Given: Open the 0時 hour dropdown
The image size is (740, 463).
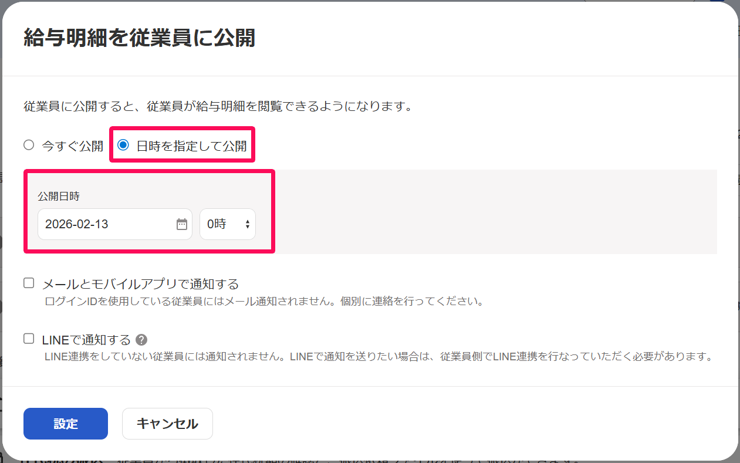Looking at the screenshot, I should [228, 224].
